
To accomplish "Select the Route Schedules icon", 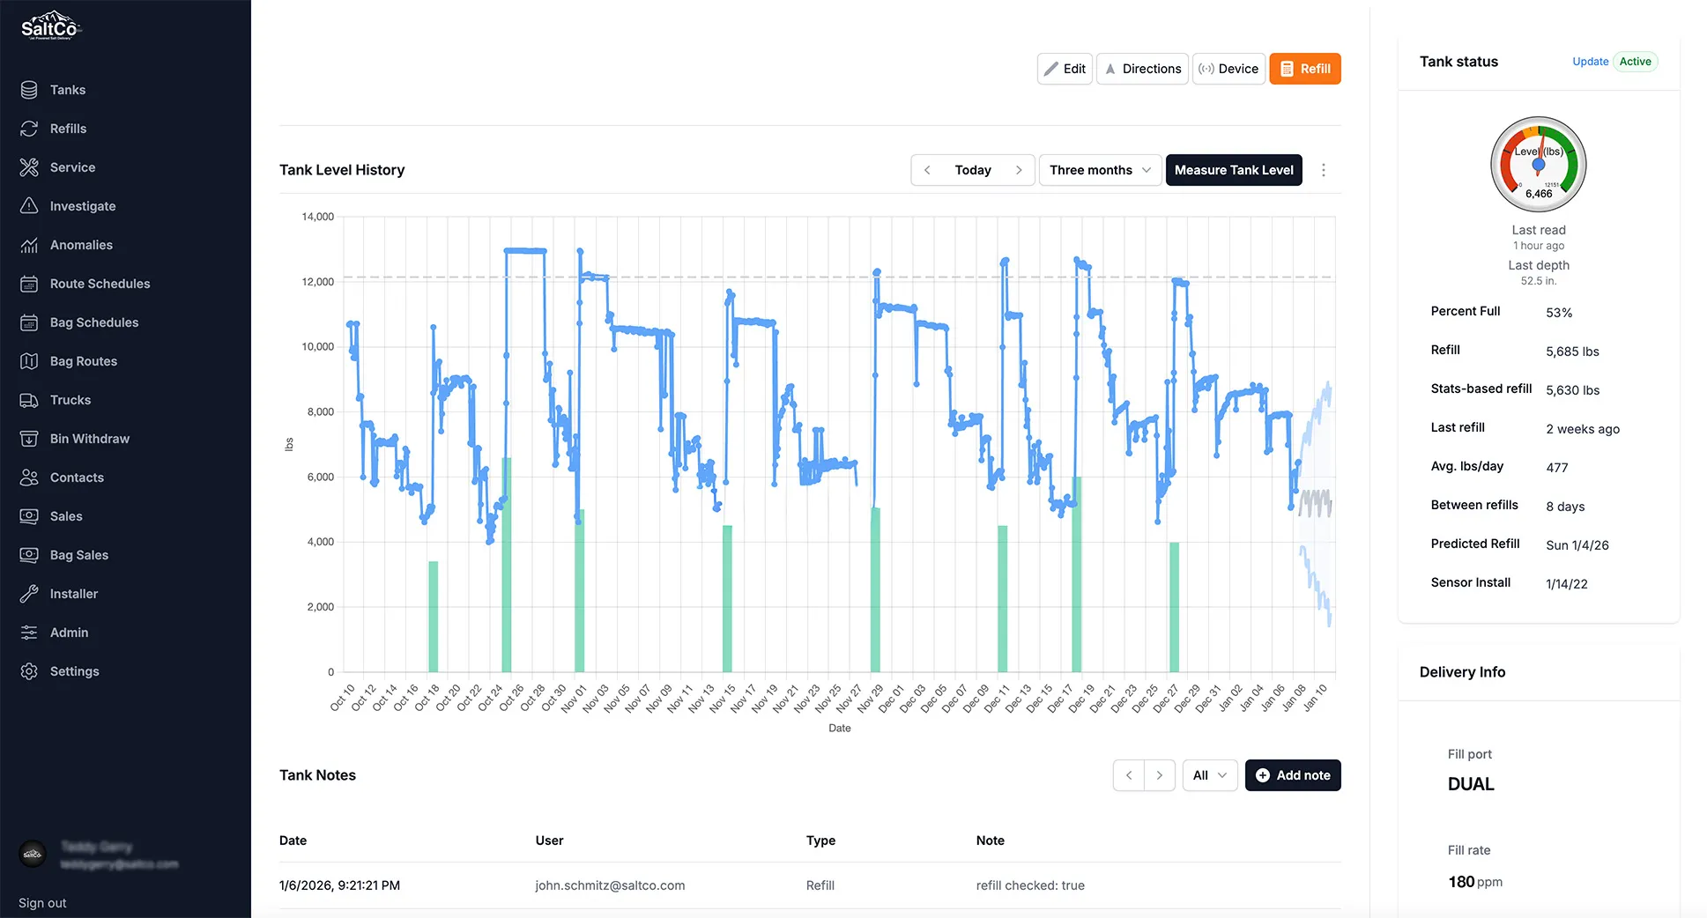I will (x=30, y=284).
